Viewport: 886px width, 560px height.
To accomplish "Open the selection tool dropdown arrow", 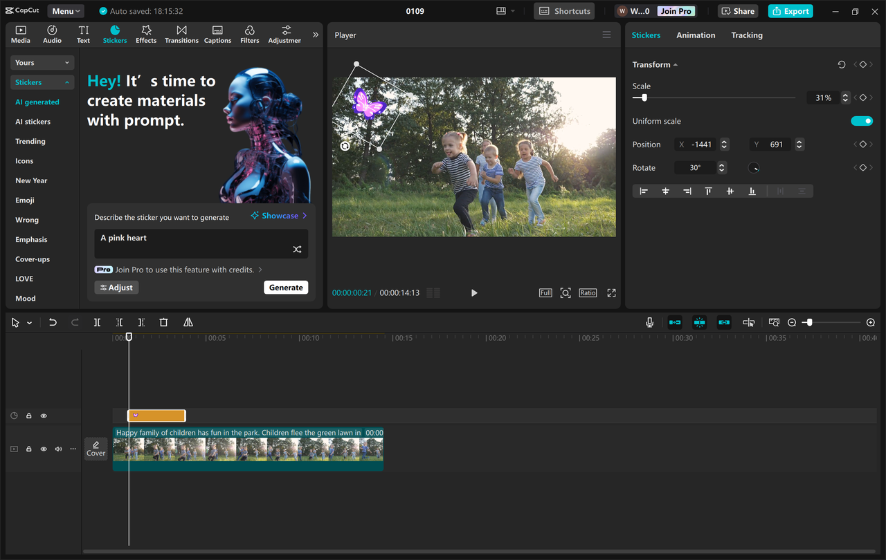I will 28,322.
